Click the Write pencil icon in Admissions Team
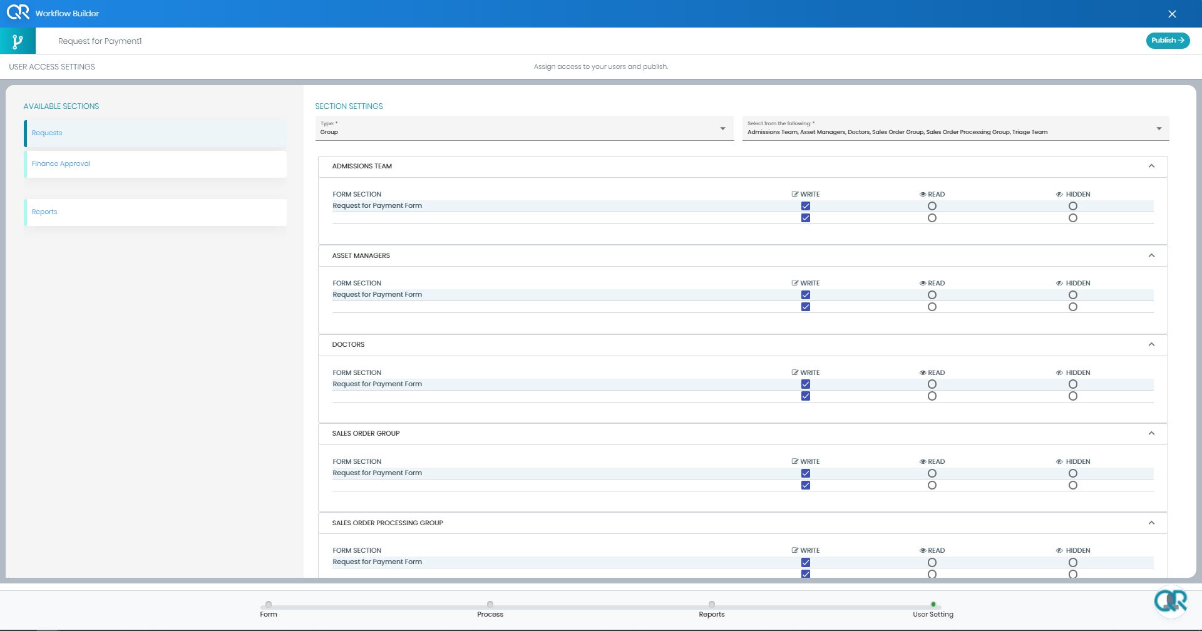Viewport: 1202px width, 631px height. [x=795, y=194]
